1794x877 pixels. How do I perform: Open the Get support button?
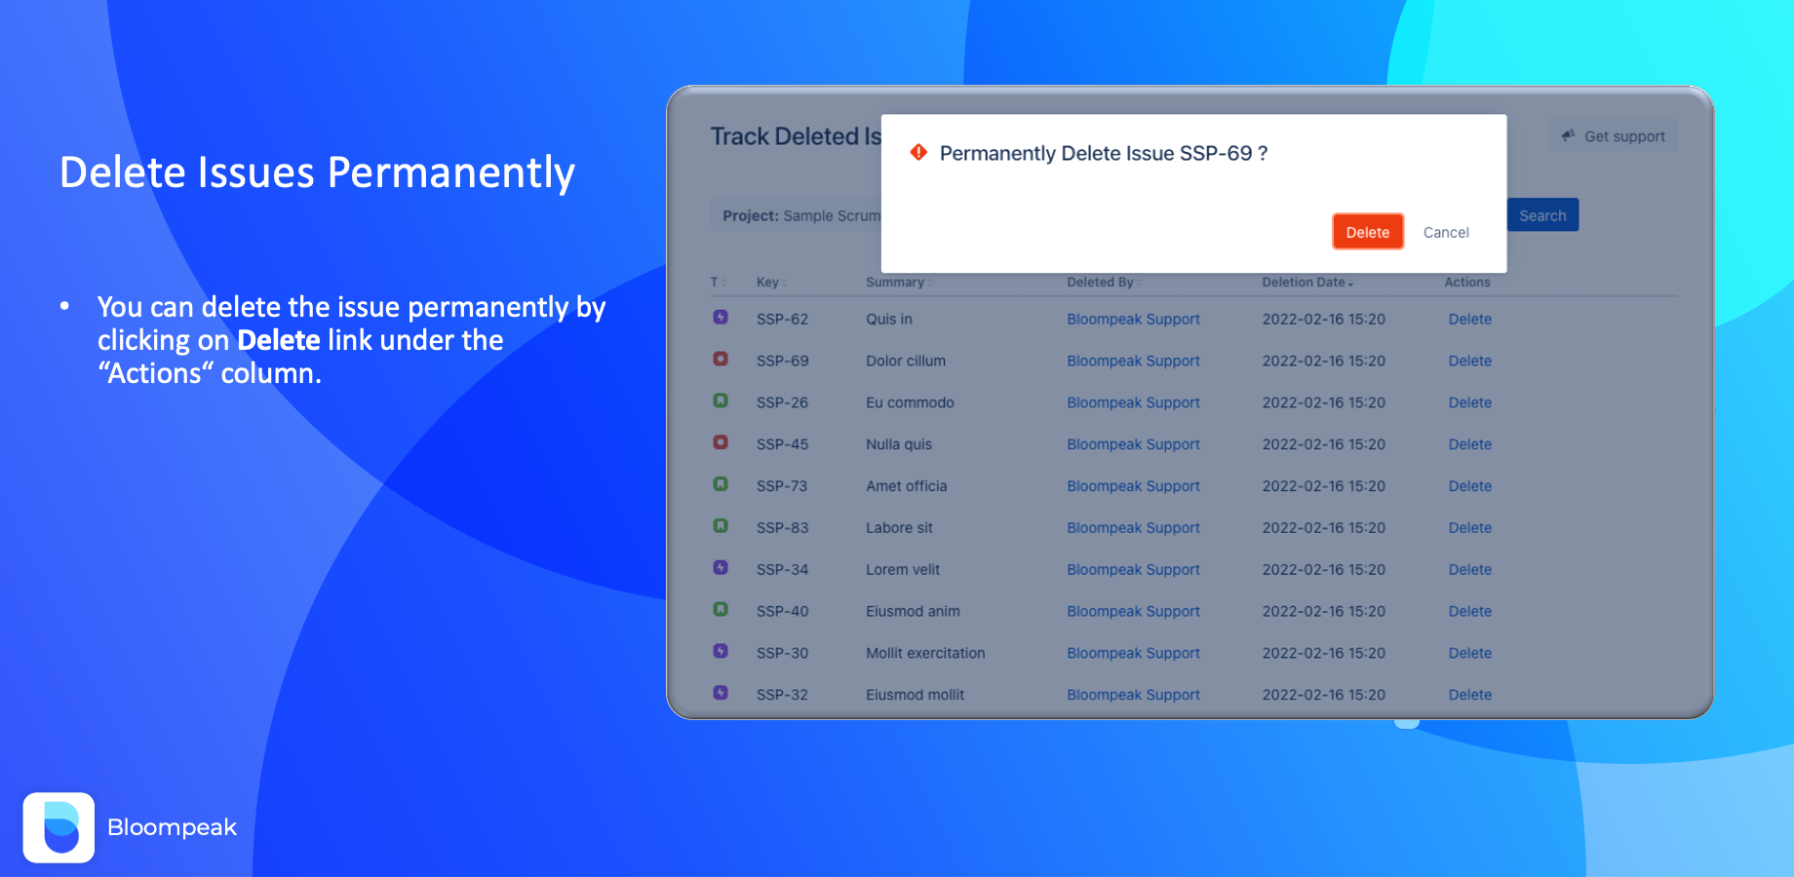pyautogui.click(x=1613, y=136)
